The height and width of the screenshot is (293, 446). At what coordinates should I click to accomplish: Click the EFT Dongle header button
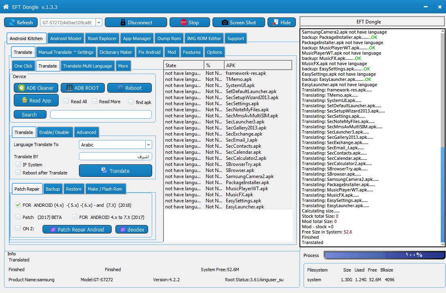pyautogui.click(x=372, y=22)
